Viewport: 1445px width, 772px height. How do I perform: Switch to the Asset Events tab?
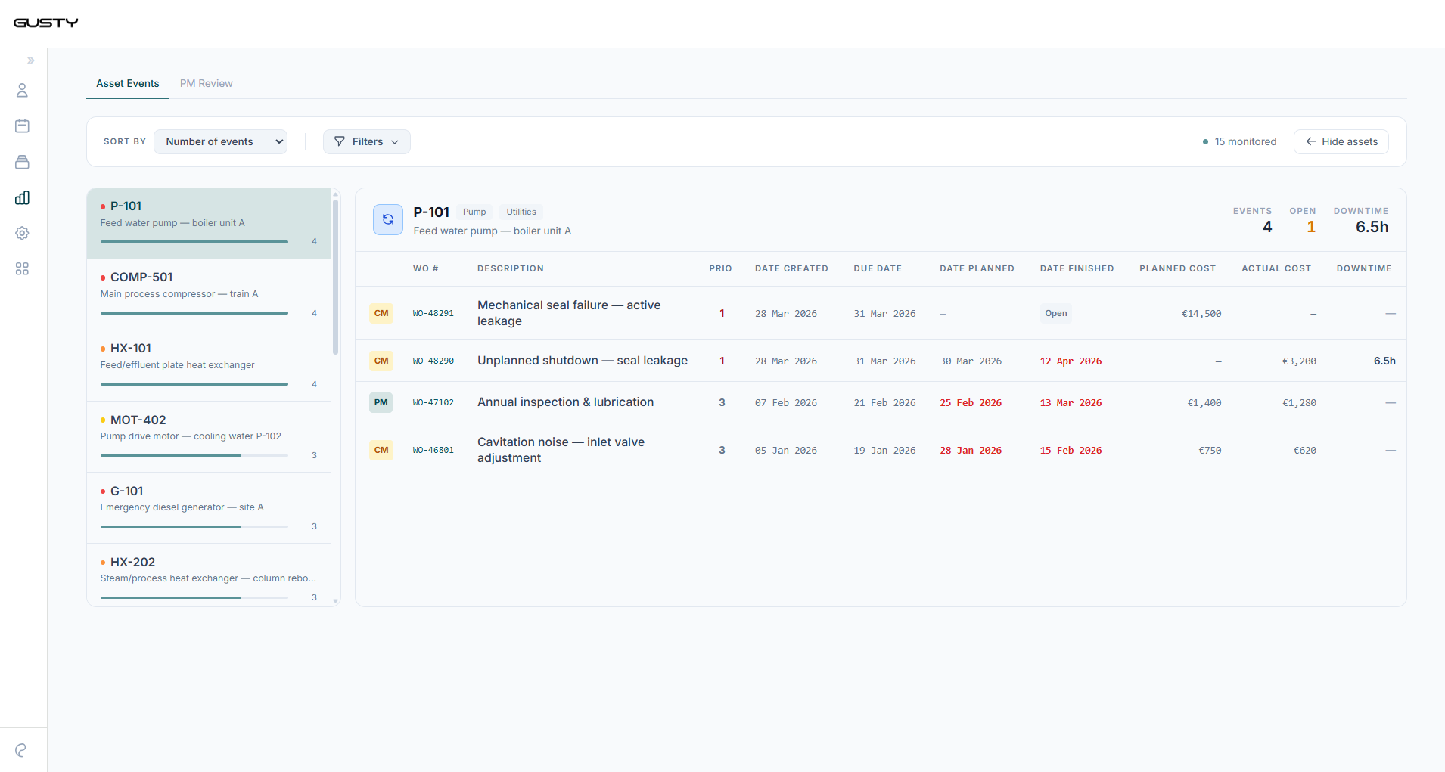click(x=128, y=83)
